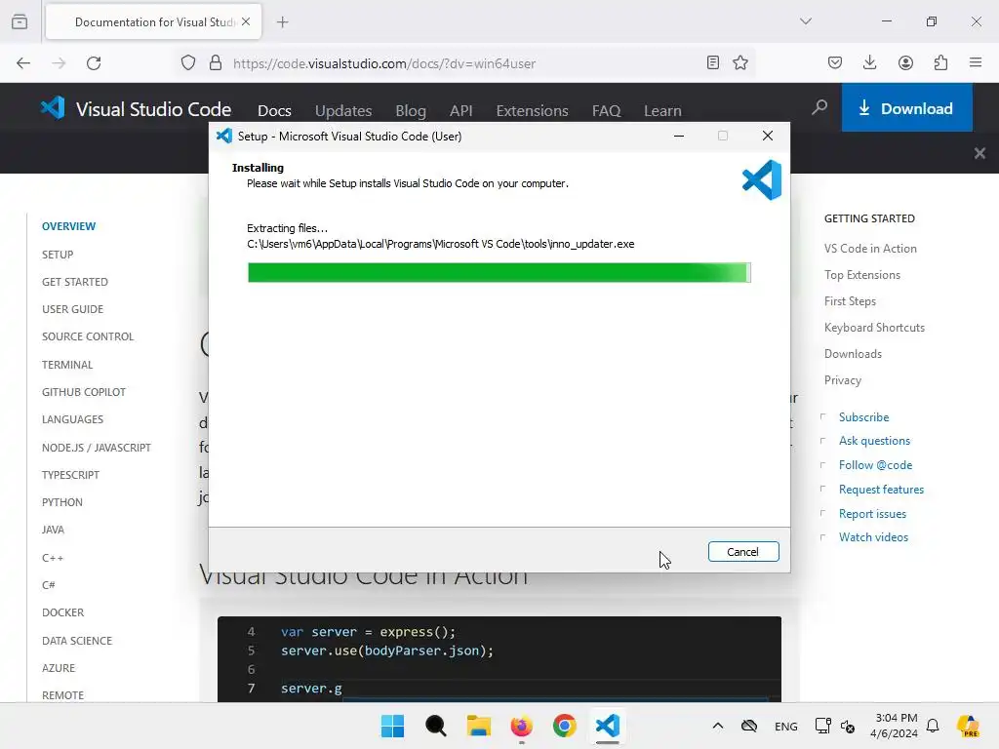Image resolution: width=999 pixels, height=749 pixels.
Task: Open the Extensions menu item
Action: click(532, 110)
